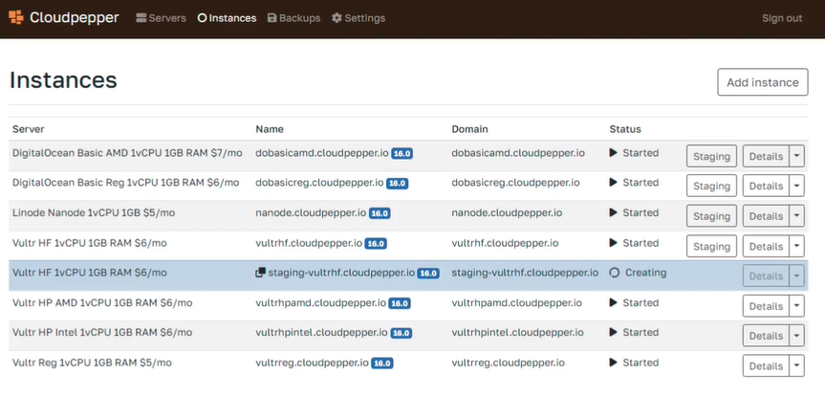Click the Status column header

tap(625, 129)
